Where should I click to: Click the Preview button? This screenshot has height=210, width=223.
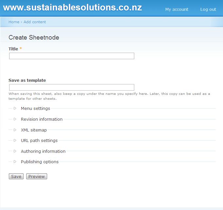point(37,176)
